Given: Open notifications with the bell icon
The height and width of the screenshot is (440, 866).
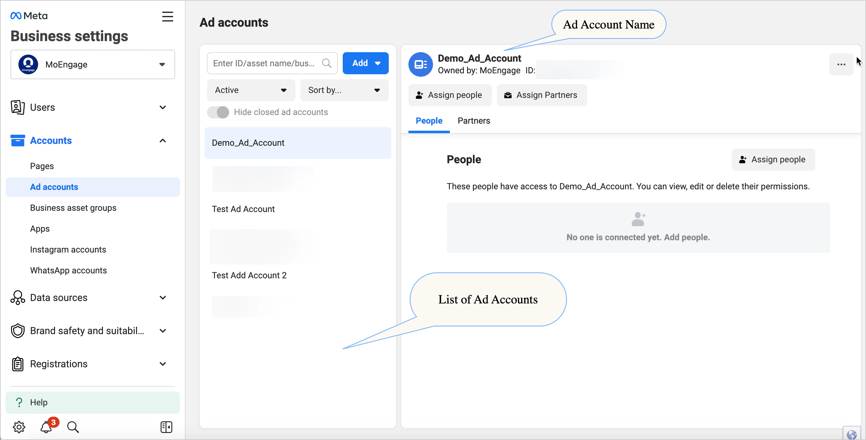Looking at the screenshot, I should tap(46, 427).
